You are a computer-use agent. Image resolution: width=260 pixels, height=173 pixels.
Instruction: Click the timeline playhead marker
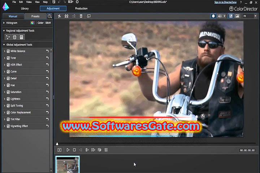57,143
